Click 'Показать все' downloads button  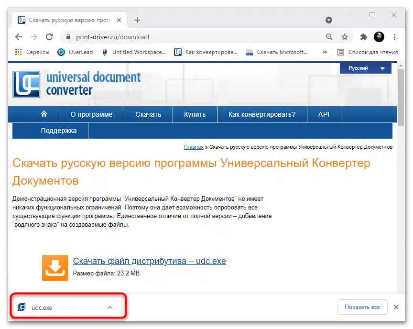click(362, 307)
